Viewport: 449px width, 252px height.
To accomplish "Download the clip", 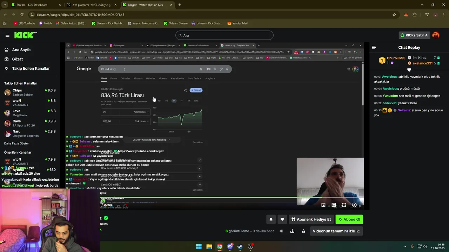I will tap(292, 231).
